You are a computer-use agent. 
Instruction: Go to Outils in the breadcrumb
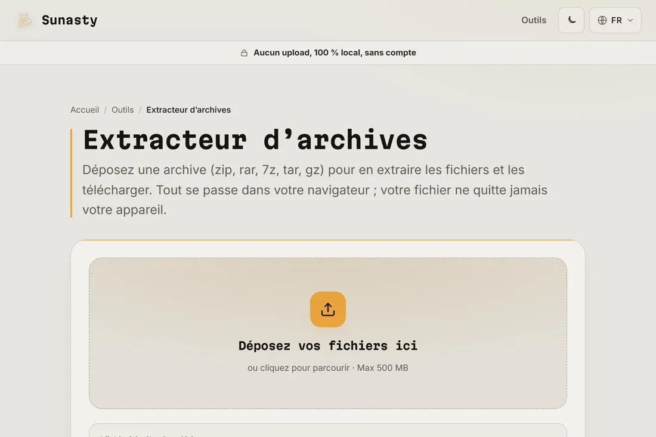click(123, 110)
